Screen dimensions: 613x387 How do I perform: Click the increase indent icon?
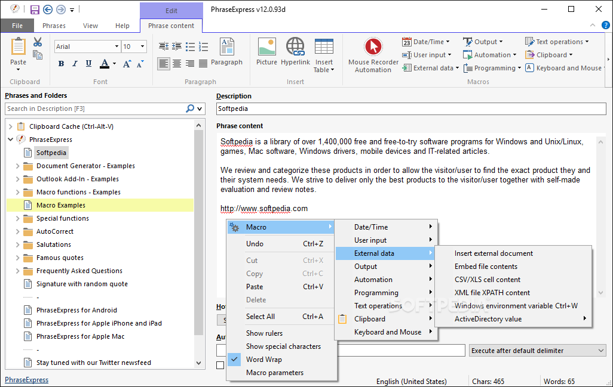(x=177, y=47)
